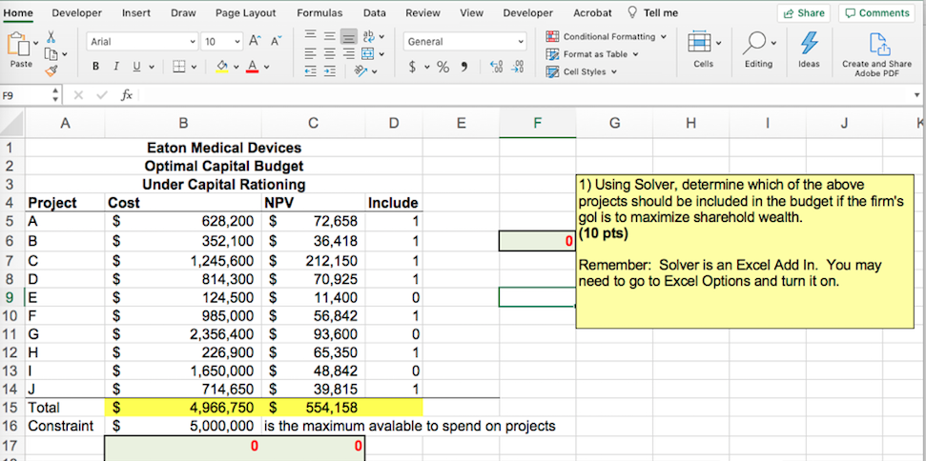This screenshot has width=926, height=461.
Task: Click the Paste clipboard icon
Action: point(18,44)
